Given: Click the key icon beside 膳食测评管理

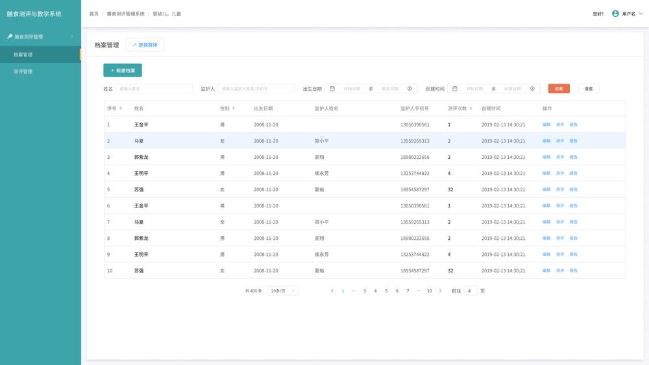Looking at the screenshot, I should point(10,36).
